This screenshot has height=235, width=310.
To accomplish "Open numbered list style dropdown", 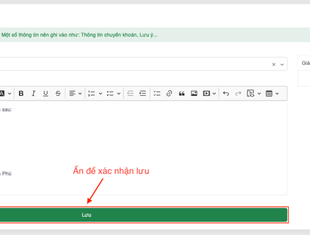I will 95,94.
